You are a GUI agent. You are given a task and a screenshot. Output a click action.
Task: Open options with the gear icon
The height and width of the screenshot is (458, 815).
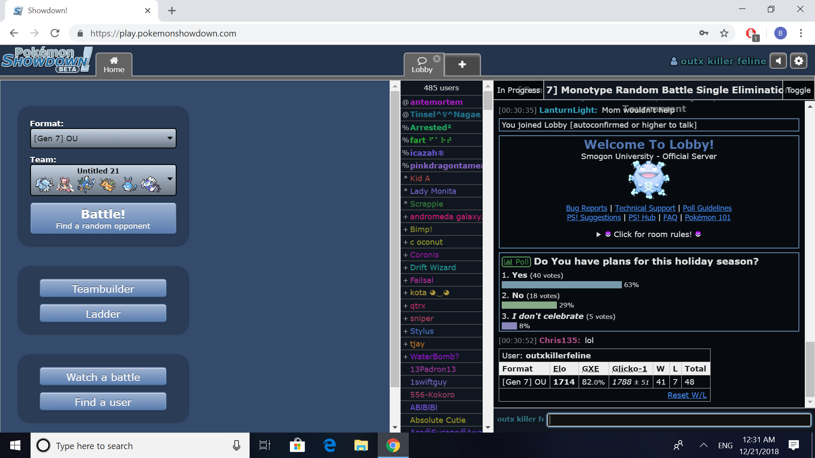[x=798, y=61]
